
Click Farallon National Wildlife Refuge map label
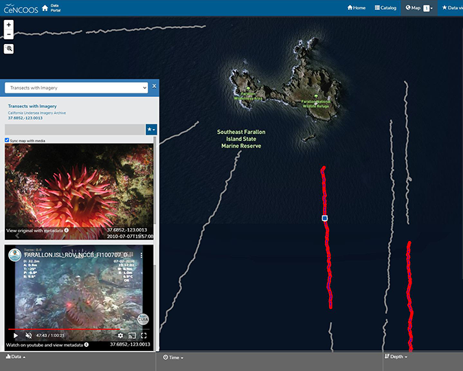click(316, 104)
